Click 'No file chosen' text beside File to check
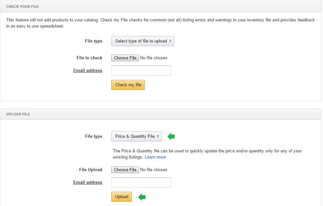This screenshot has width=323, height=206. [x=154, y=58]
